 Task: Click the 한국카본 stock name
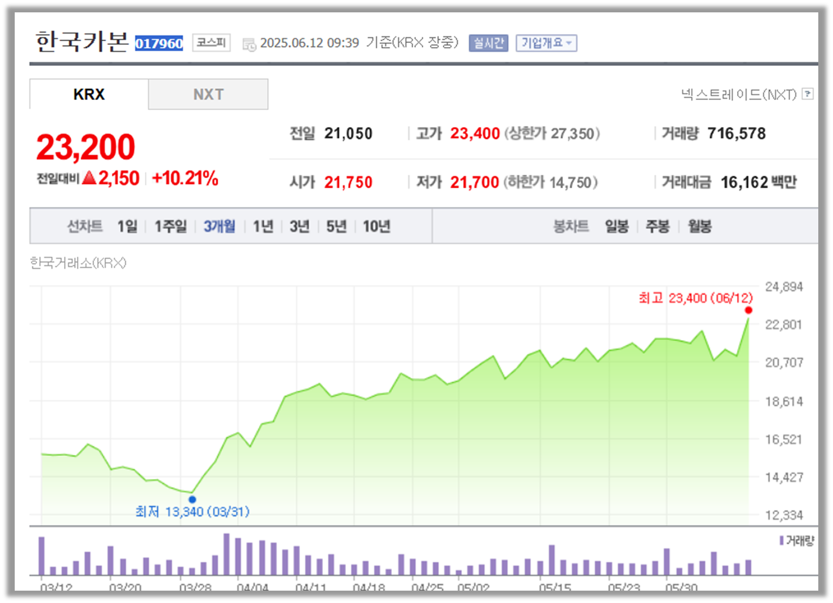[x=82, y=42]
